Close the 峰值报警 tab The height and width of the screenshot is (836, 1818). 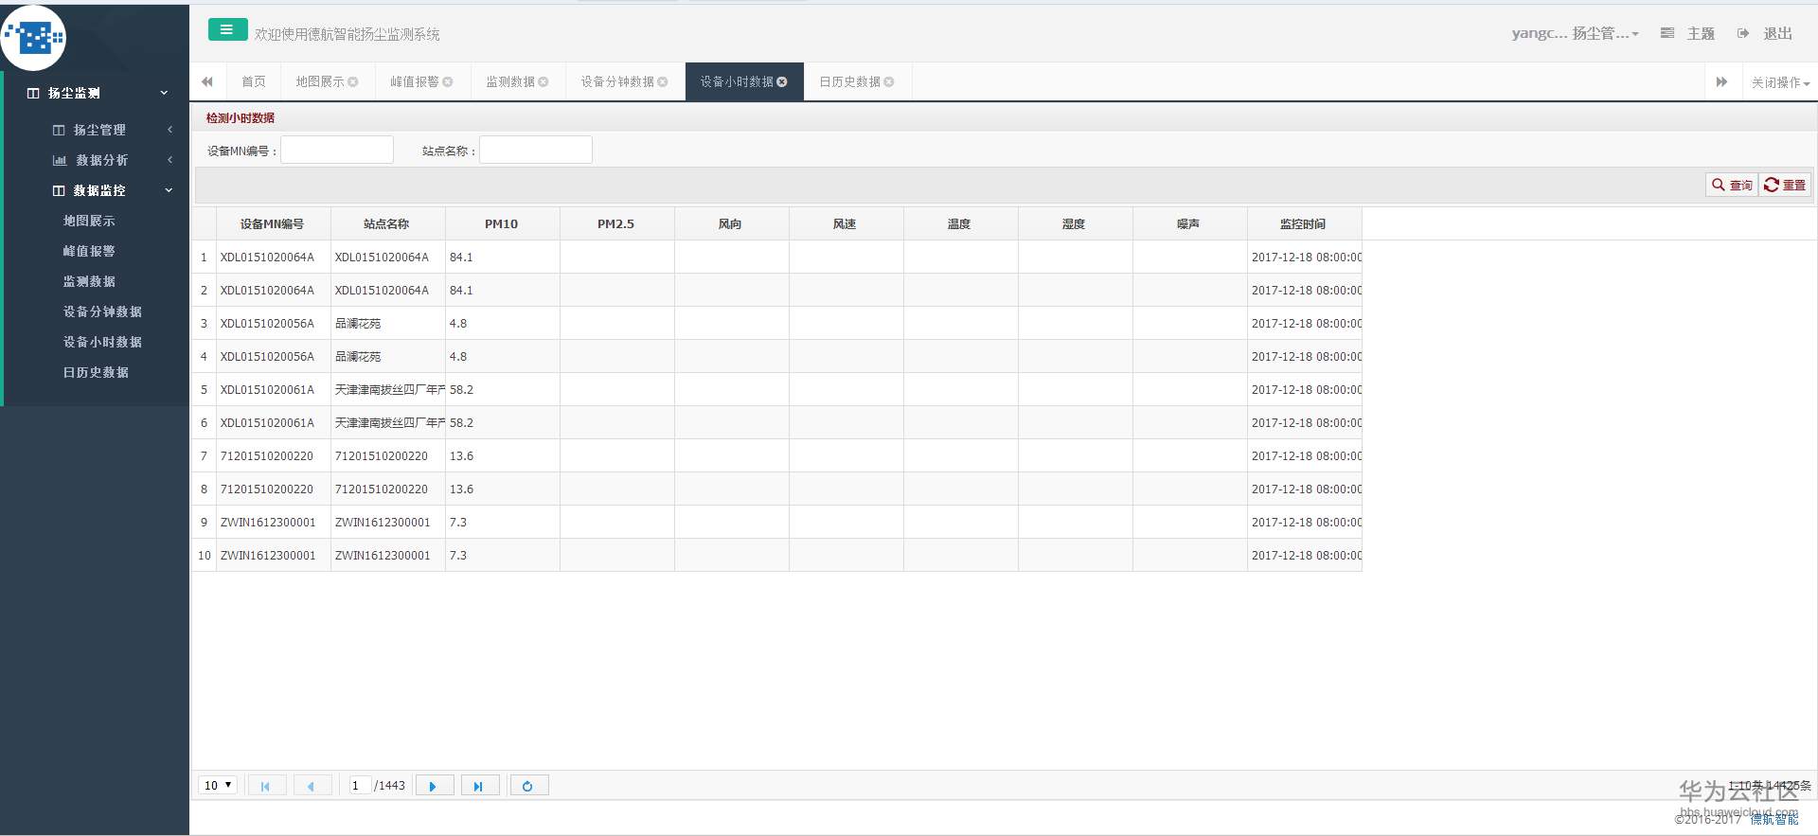(448, 82)
